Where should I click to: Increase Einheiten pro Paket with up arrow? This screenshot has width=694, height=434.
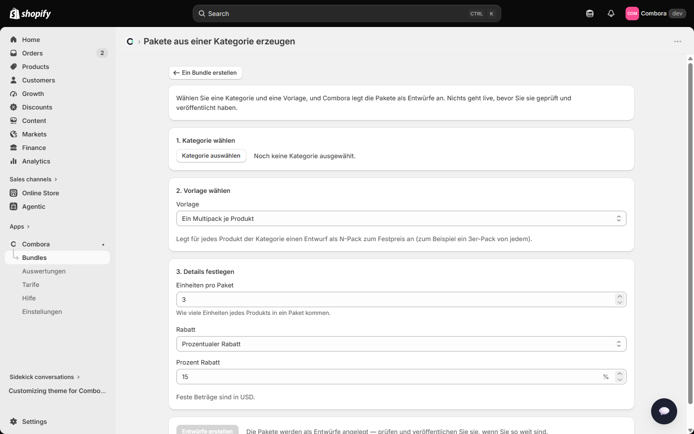[620, 297]
